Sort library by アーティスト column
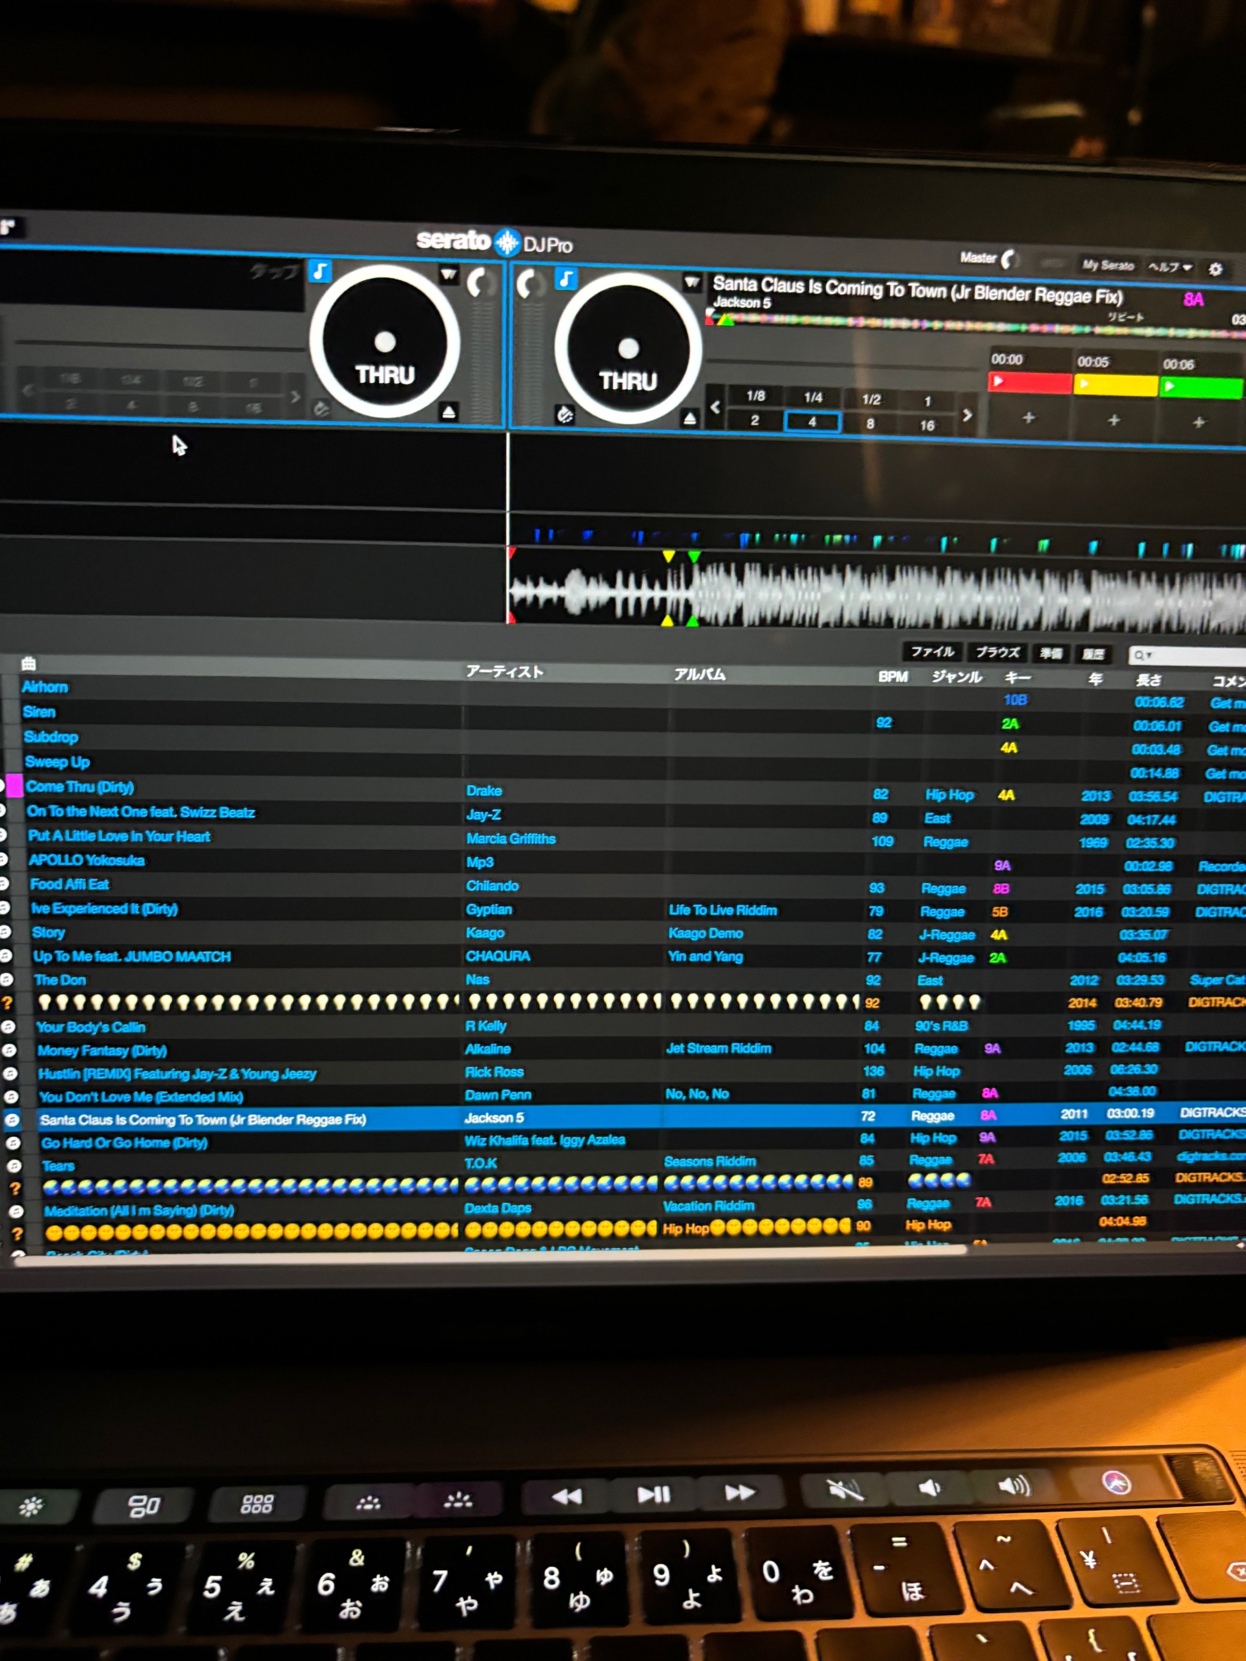 pos(504,671)
